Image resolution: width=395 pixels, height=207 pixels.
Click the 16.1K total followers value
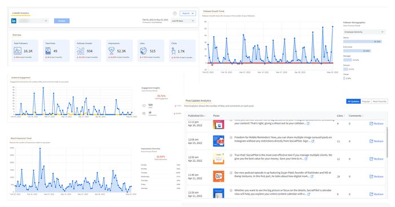click(x=28, y=51)
